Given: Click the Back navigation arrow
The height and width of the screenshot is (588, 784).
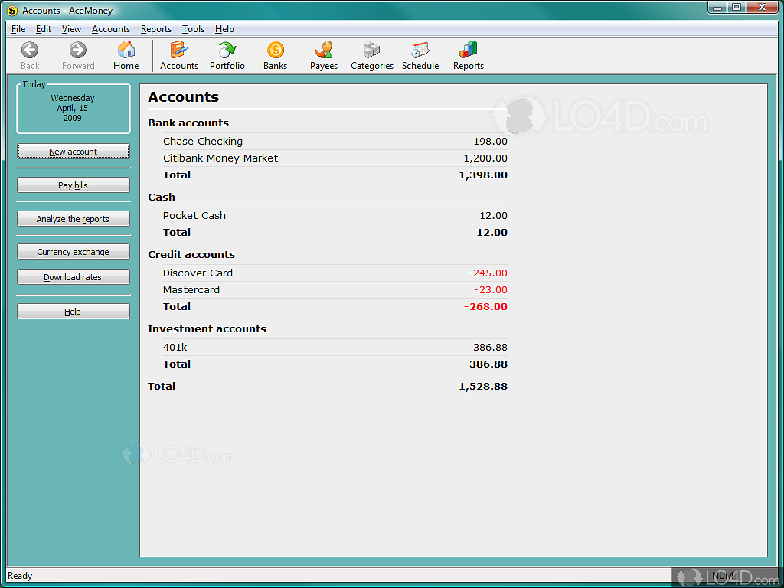Looking at the screenshot, I should (29, 55).
